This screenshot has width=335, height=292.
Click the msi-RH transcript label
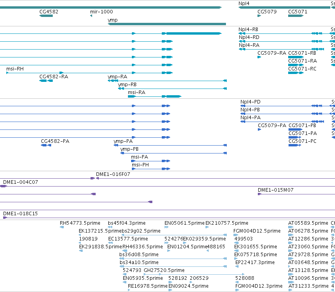[x=15, y=69]
